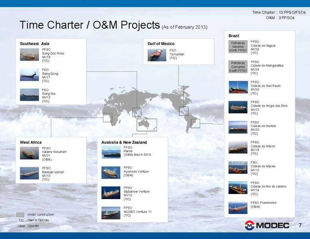Click the Petrobras Iracema North FPSO placeholder box
Viewport: 310px width, 239px height.
[238, 47]
